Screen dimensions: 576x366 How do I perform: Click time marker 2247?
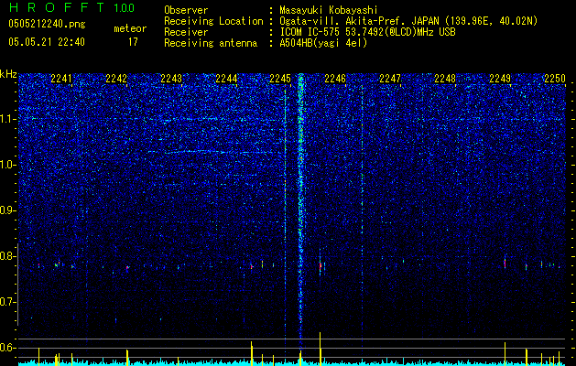[x=390, y=78]
